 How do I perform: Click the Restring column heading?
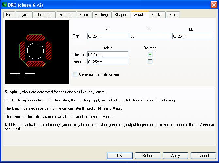point(150,48)
